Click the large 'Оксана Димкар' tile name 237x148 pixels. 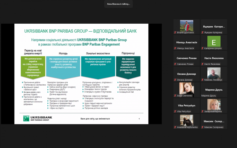(x=187, y=74)
